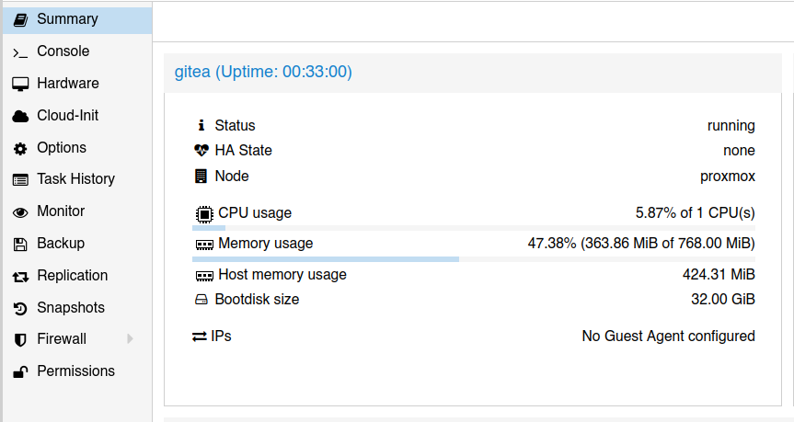
Task: Click the Permissions unlock icon
Action: pos(20,371)
